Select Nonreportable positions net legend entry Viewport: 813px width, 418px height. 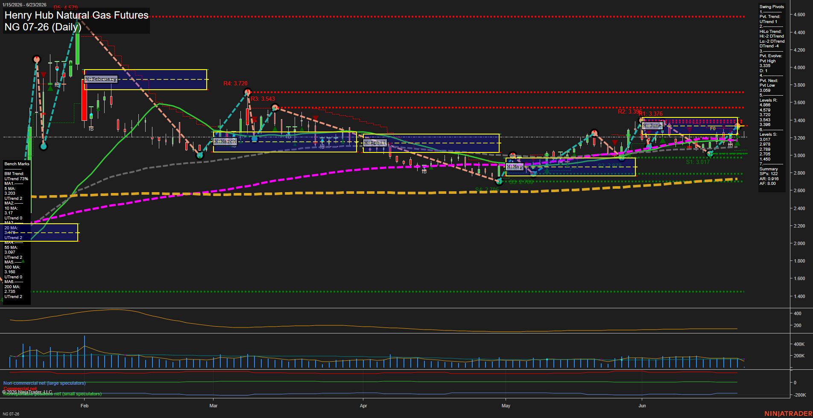pyautogui.click(x=53, y=394)
